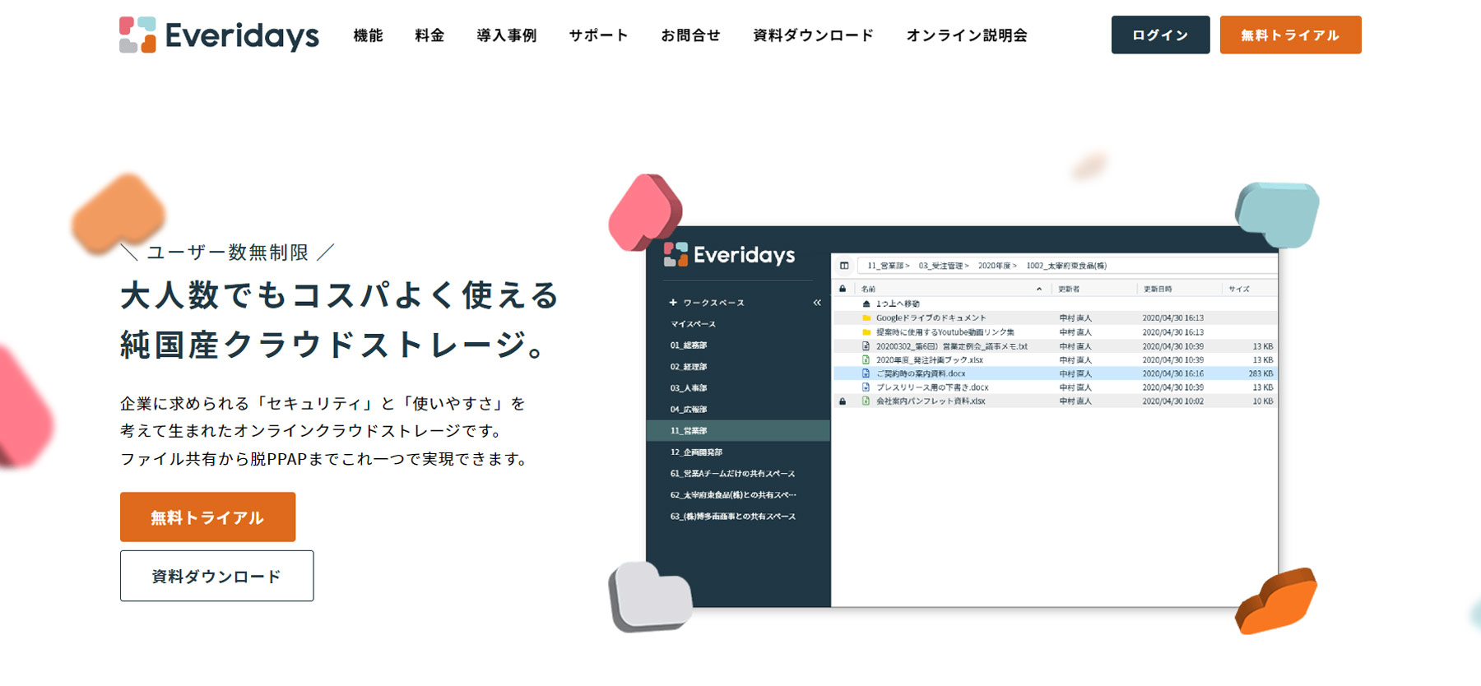Open the 機能 navigation item
This screenshot has width=1481, height=686.
369,35
